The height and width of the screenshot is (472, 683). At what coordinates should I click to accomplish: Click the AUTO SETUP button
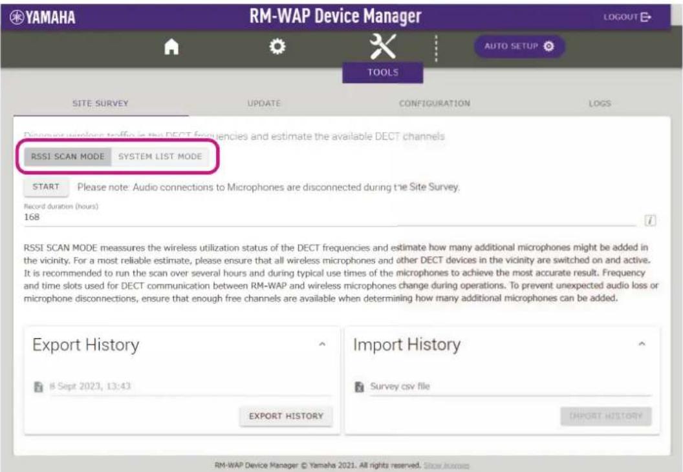click(x=519, y=46)
